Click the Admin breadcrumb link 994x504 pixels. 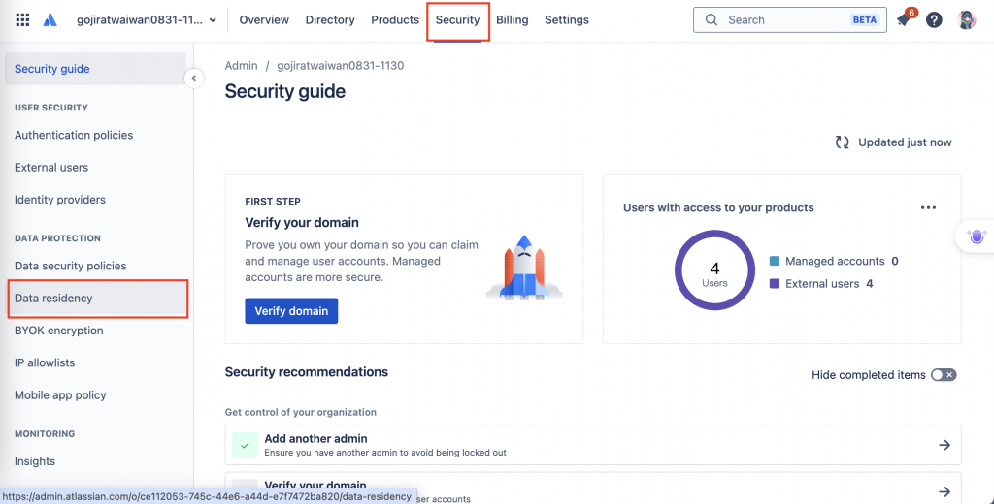[241, 66]
